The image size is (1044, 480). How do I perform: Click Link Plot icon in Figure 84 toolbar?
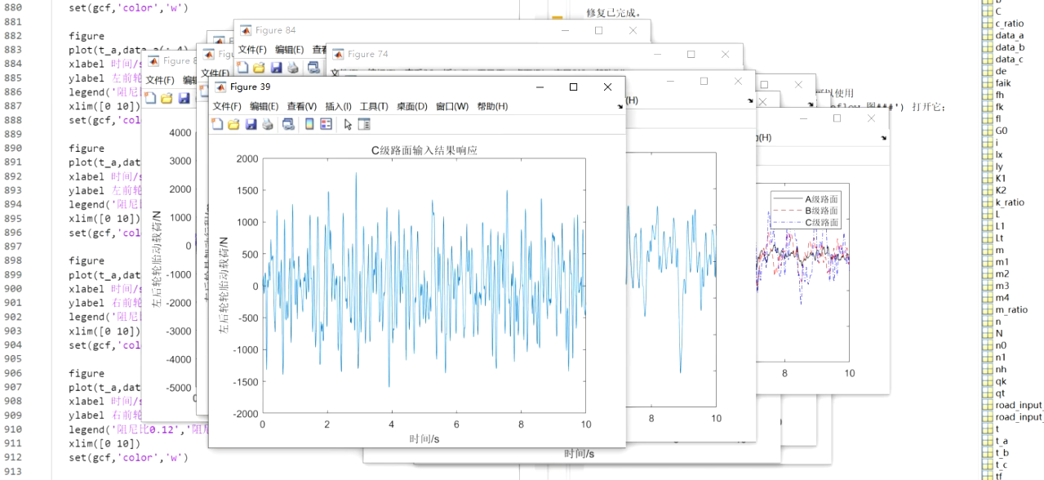point(313,67)
